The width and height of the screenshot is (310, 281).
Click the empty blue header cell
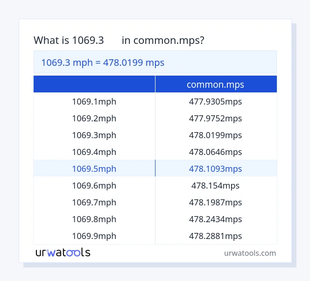(x=94, y=84)
